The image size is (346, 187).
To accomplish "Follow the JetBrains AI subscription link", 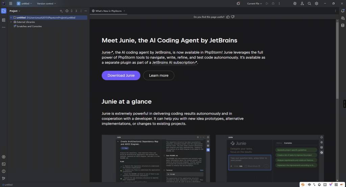I will point(175,63).
